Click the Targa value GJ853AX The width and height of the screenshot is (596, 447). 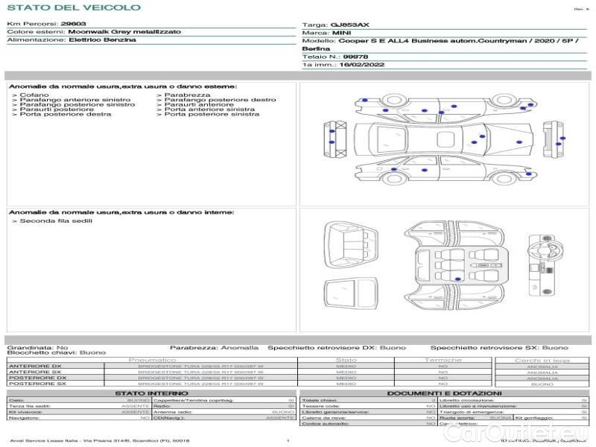(x=350, y=25)
